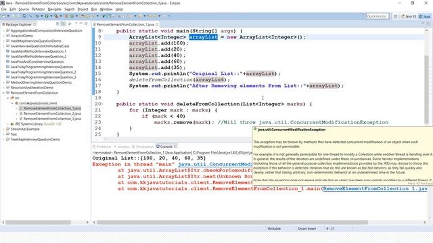Screen dimensions: 433x243
Task: Open the File menu
Action: click(x=4, y=9)
